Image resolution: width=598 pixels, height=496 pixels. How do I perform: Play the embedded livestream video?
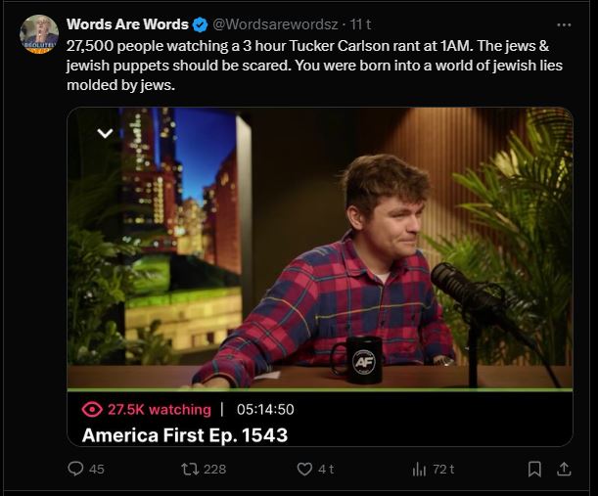tap(320, 248)
